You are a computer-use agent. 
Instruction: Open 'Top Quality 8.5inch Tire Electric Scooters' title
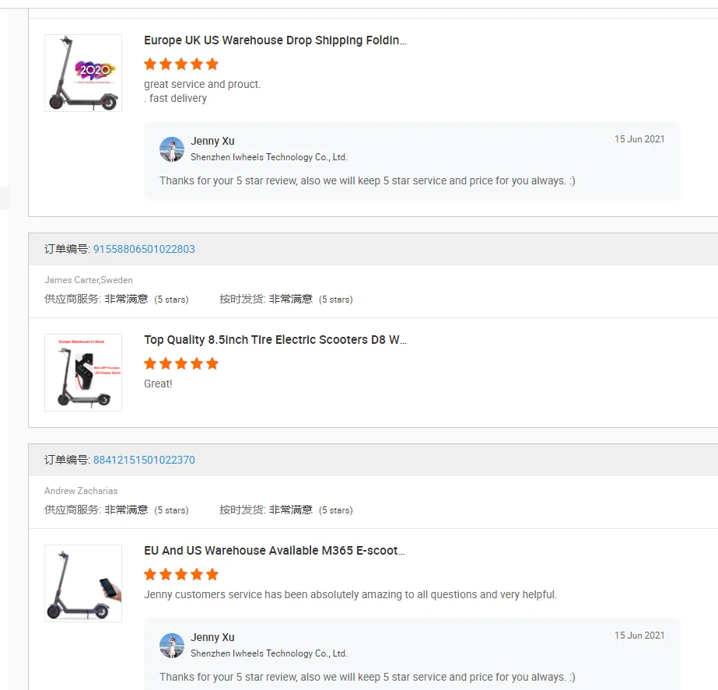pyautogui.click(x=275, y=340)
